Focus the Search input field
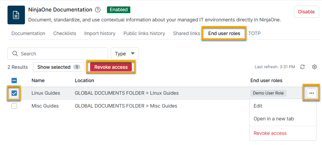 [x=58, y=54]
